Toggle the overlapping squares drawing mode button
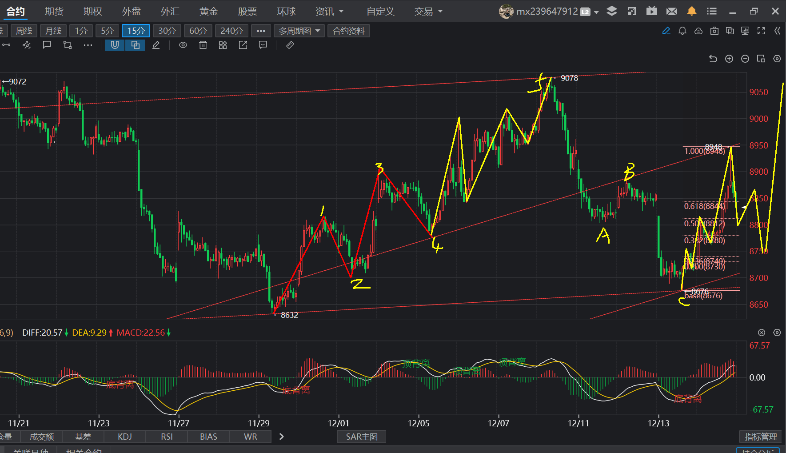This screenshot has height=453, width=786. click(x=135, y=45)
